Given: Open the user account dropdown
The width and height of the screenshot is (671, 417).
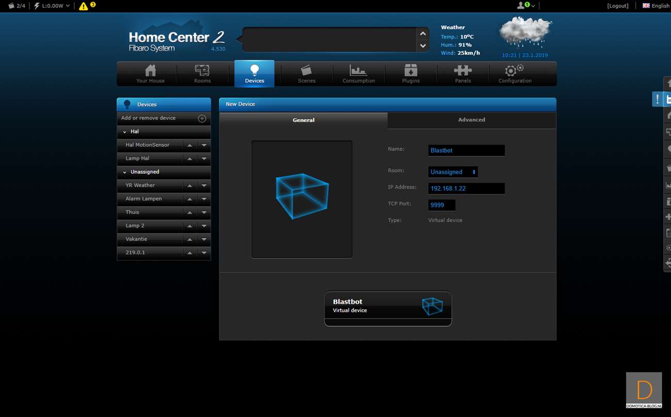Looking at the screenshot, I should coord(526,6).
